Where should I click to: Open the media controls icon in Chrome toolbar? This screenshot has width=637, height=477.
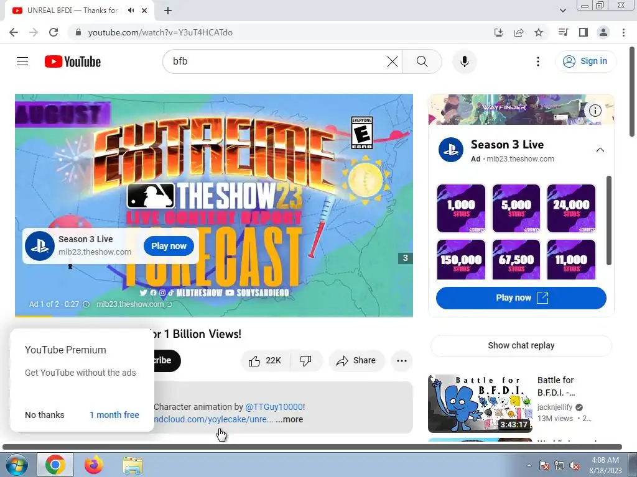click(x=563, y=32)
